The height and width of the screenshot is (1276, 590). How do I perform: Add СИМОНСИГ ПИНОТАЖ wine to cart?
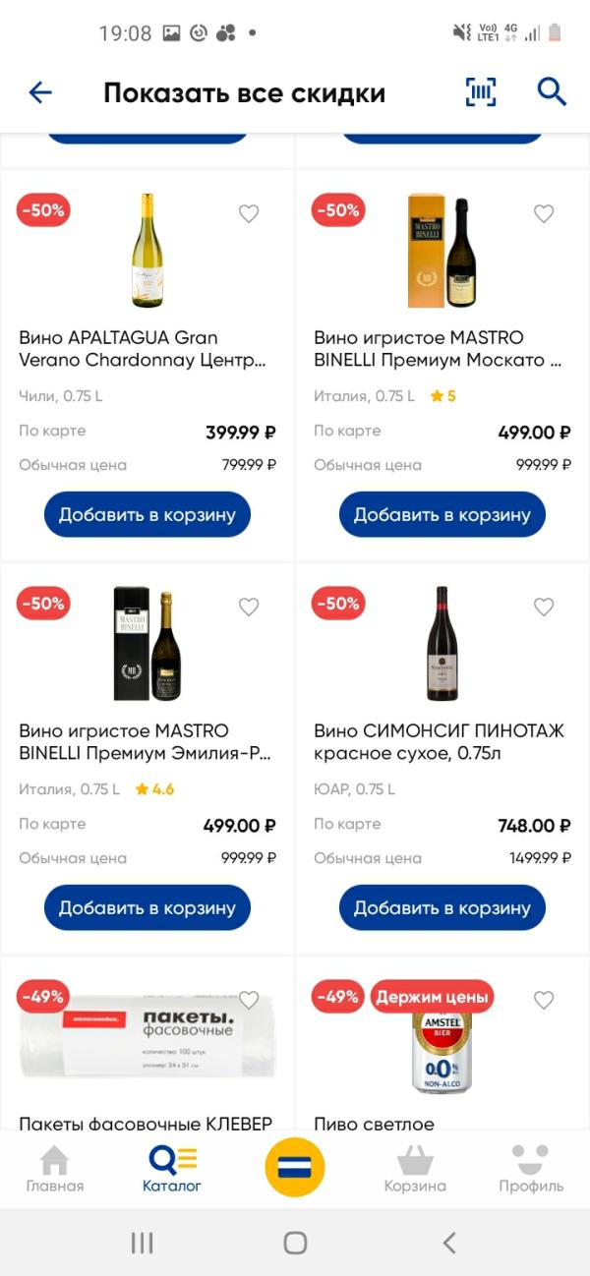click(442, 908)
